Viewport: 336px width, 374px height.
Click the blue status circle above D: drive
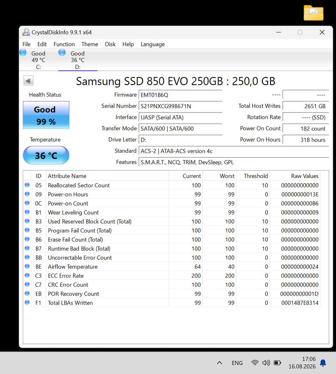point(62,53)
